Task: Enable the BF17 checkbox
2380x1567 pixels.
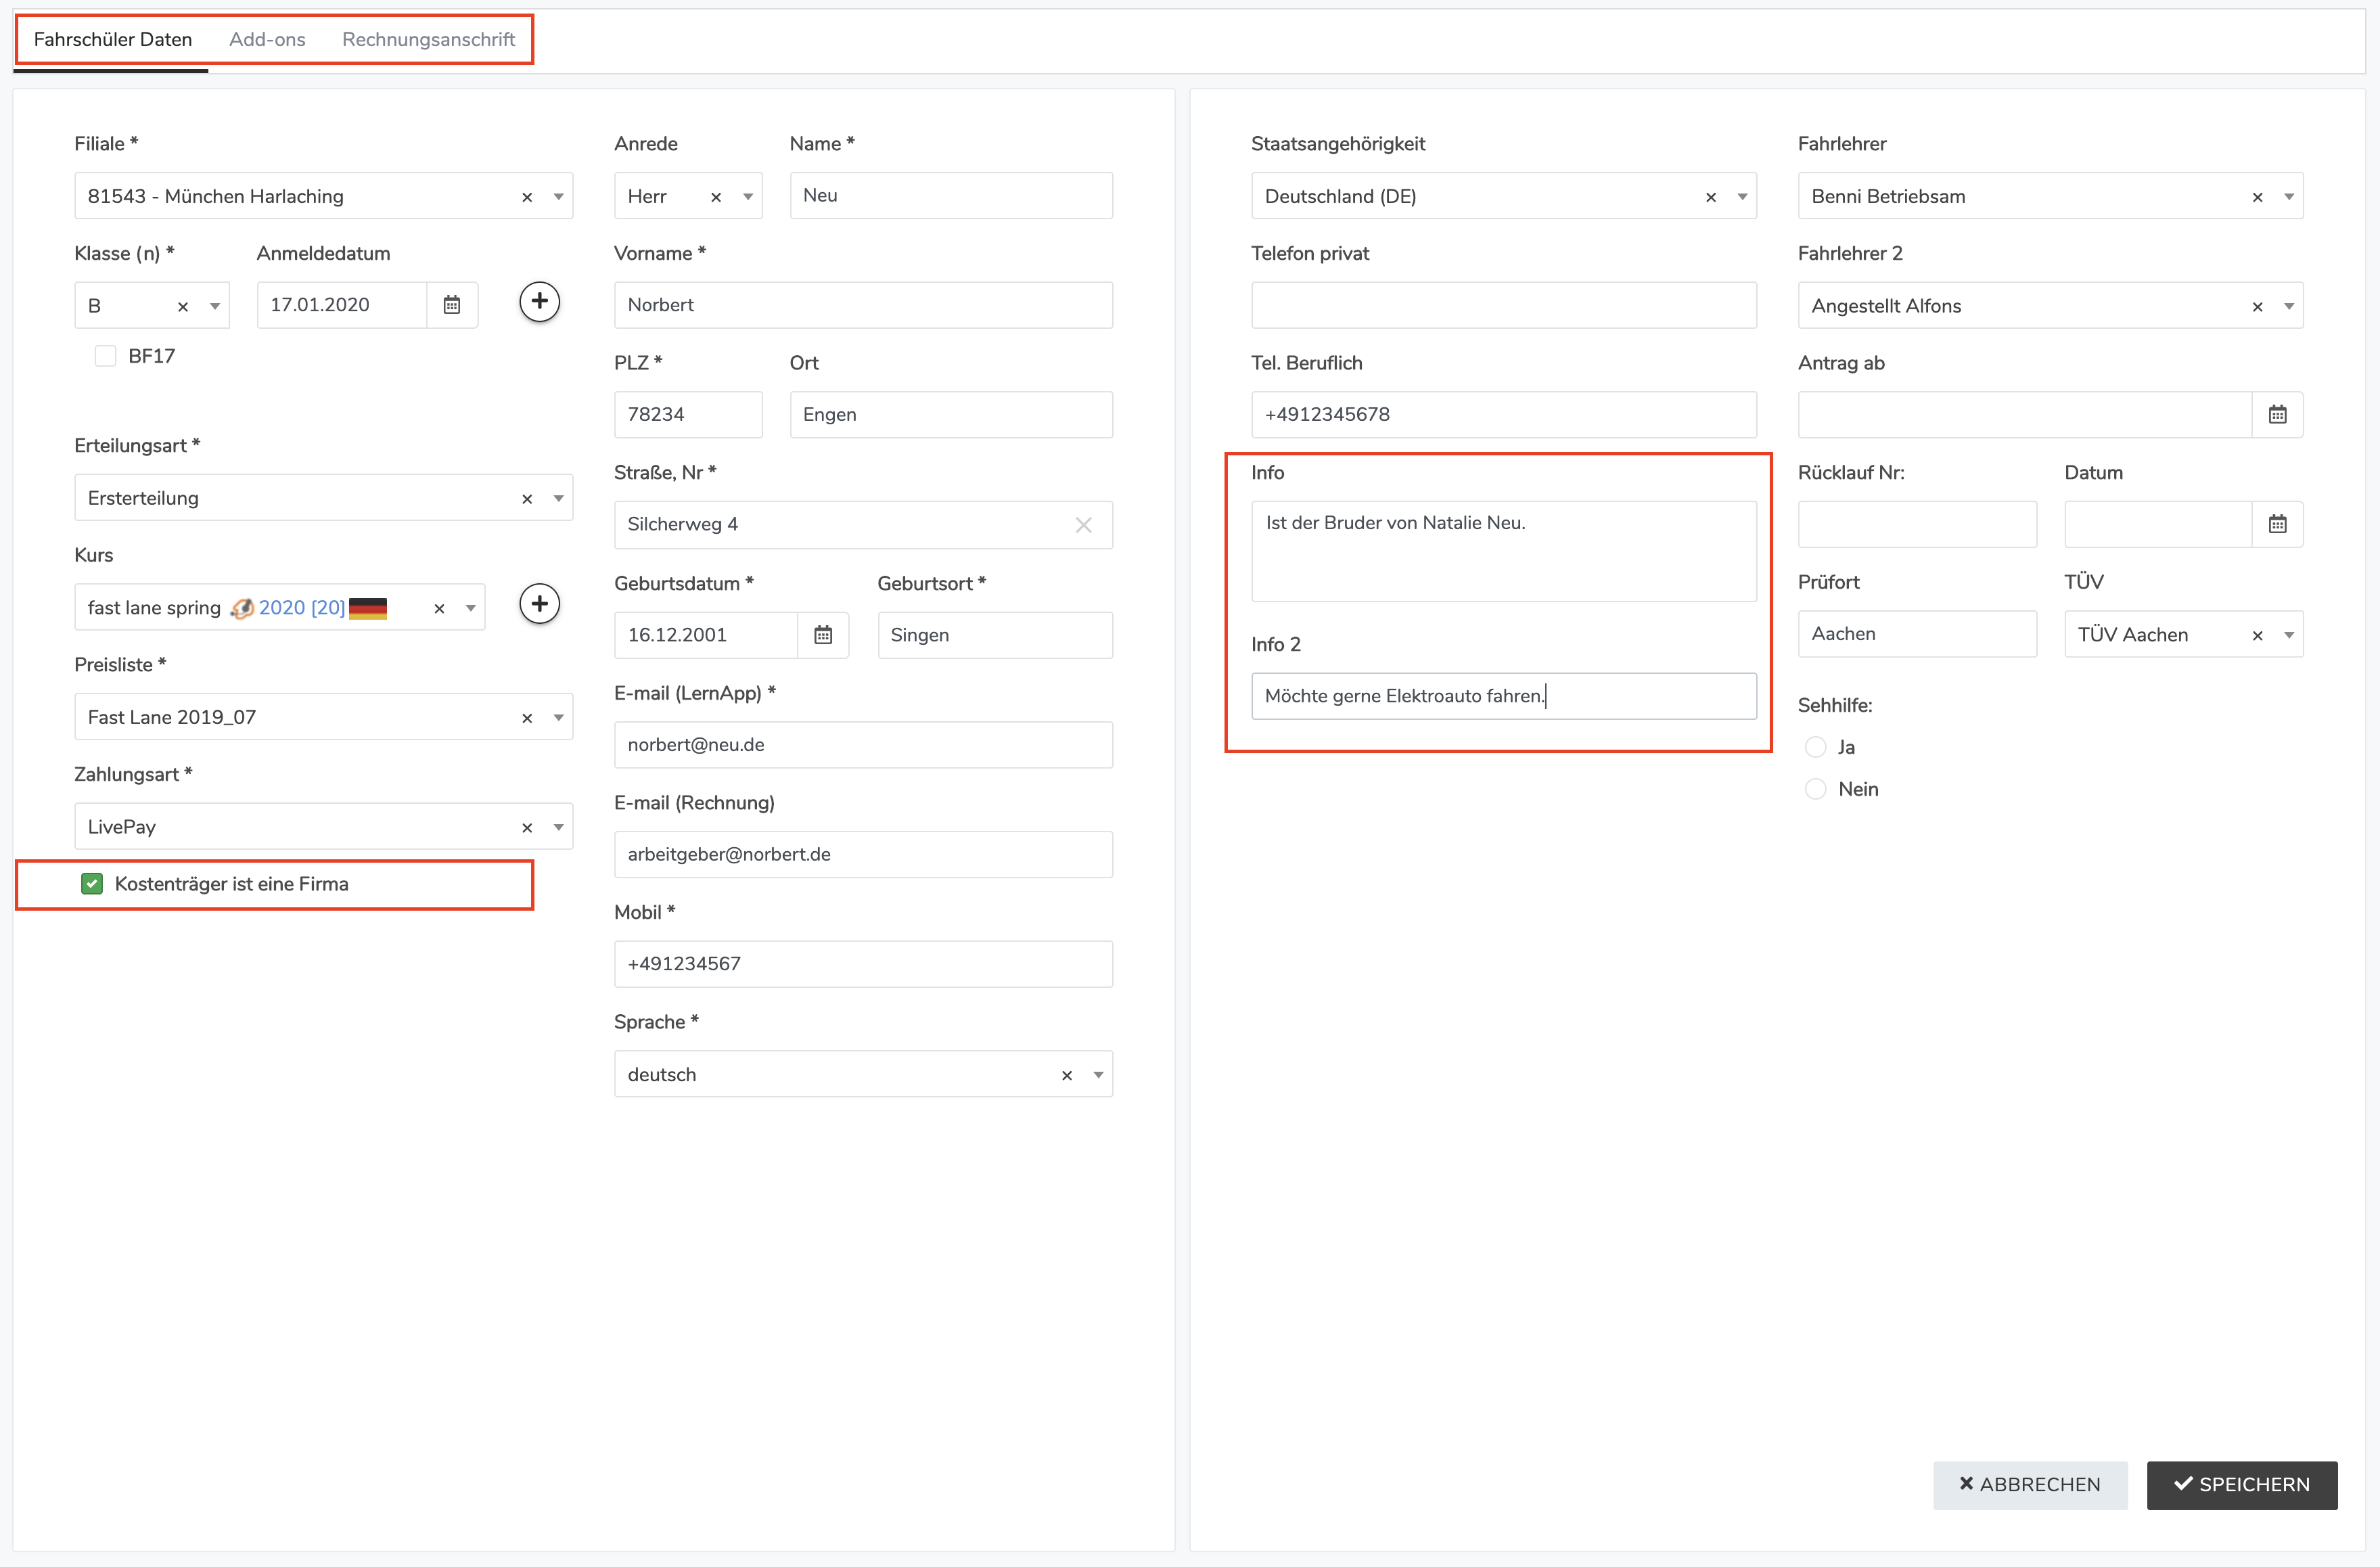Action: point(105,356)
